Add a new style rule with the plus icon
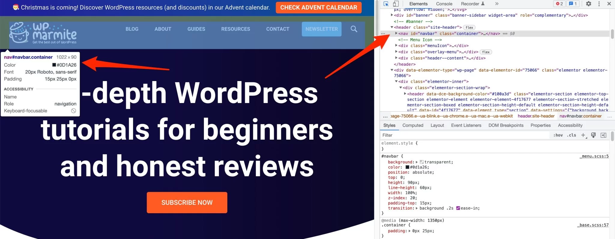This screenshot has width=615, height=239. (x=583, y=135)
